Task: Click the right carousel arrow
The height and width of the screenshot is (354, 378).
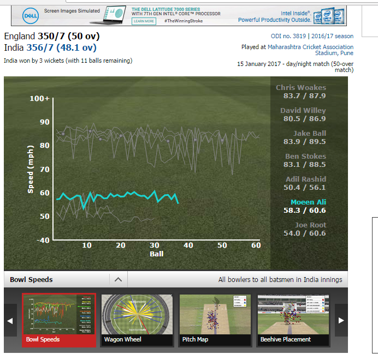Action: point(341,320)
